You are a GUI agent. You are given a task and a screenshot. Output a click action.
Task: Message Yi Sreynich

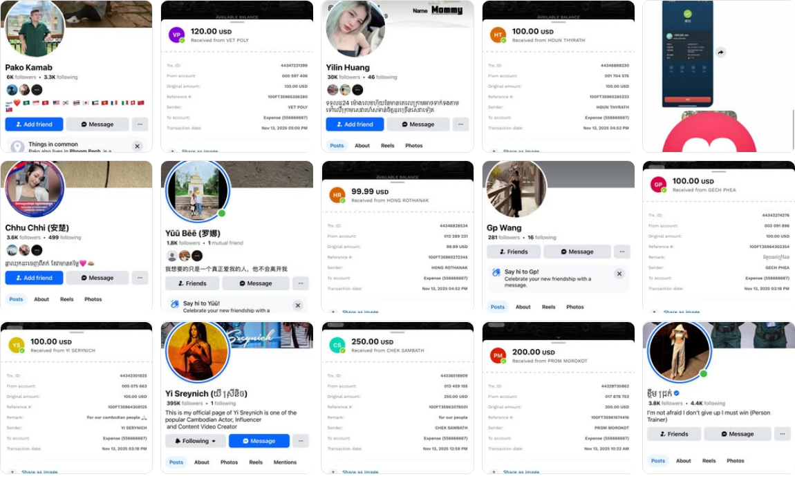coord(259,441)
